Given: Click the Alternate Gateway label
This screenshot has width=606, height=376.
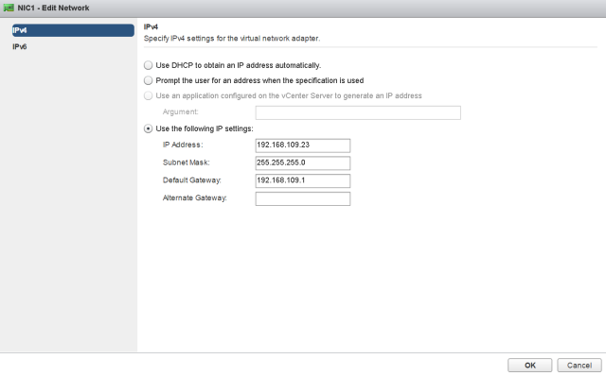Looking at the screenshot, I should coord(194,197).
